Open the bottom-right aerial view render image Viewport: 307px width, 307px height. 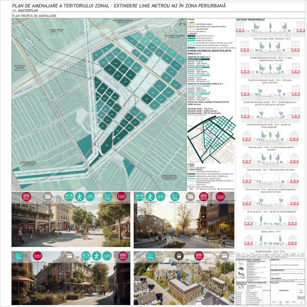(x=184, y=278)
